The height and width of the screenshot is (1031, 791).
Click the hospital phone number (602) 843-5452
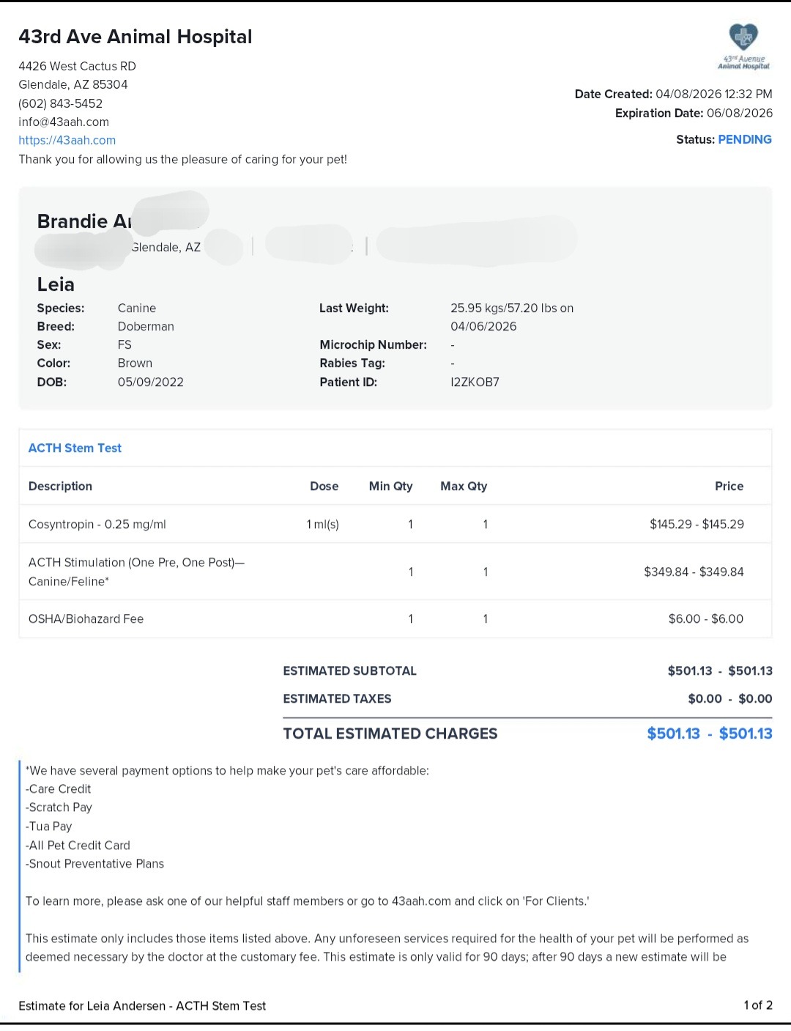click(61, 103)
